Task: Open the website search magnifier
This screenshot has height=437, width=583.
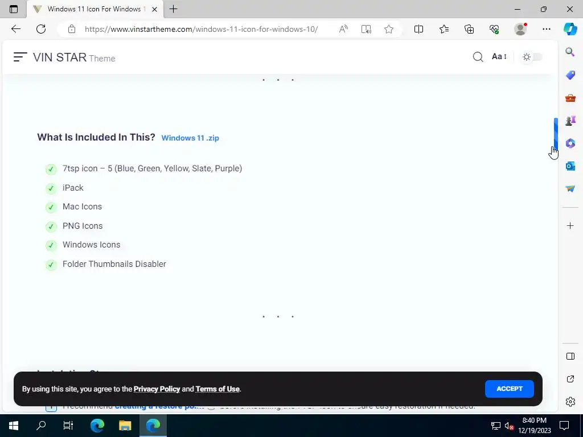Action: point(478,57)
